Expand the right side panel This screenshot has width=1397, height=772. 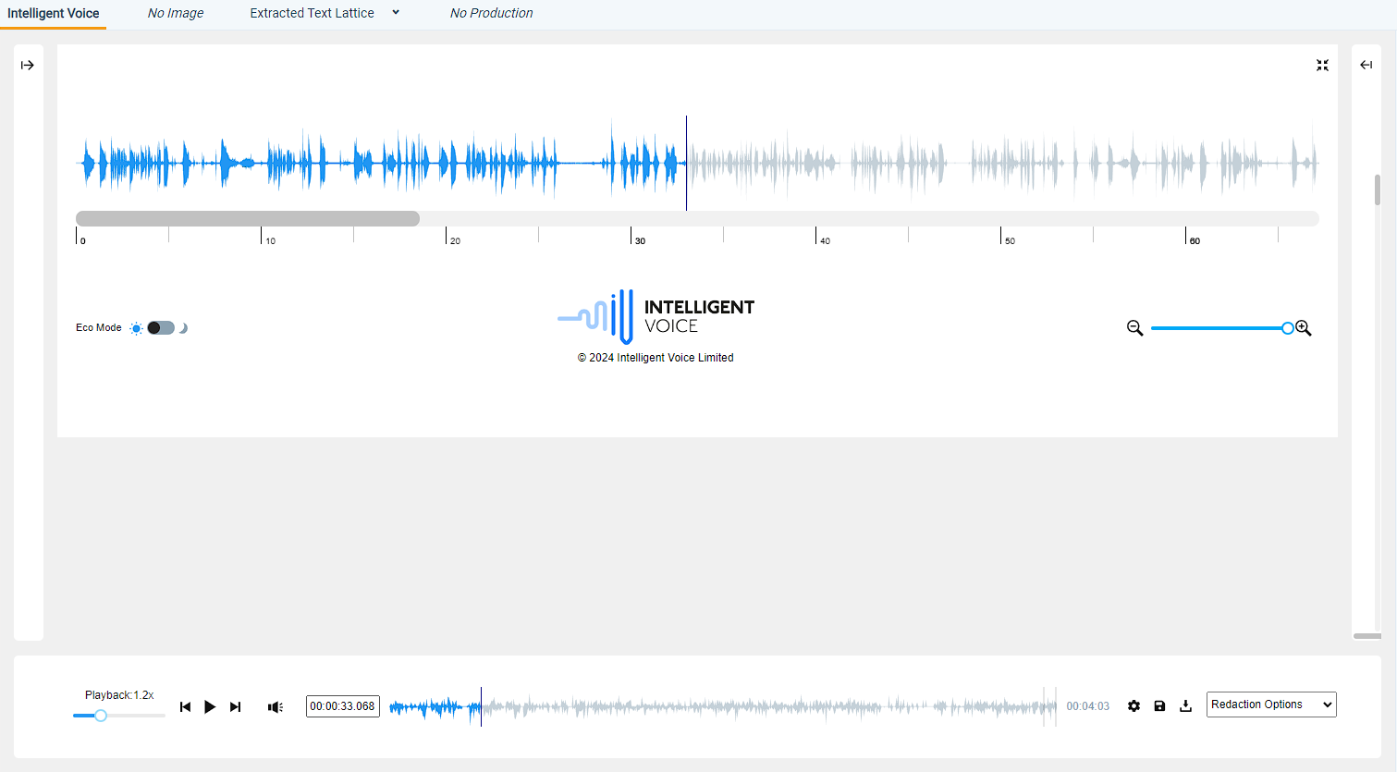coord(1366,65)
